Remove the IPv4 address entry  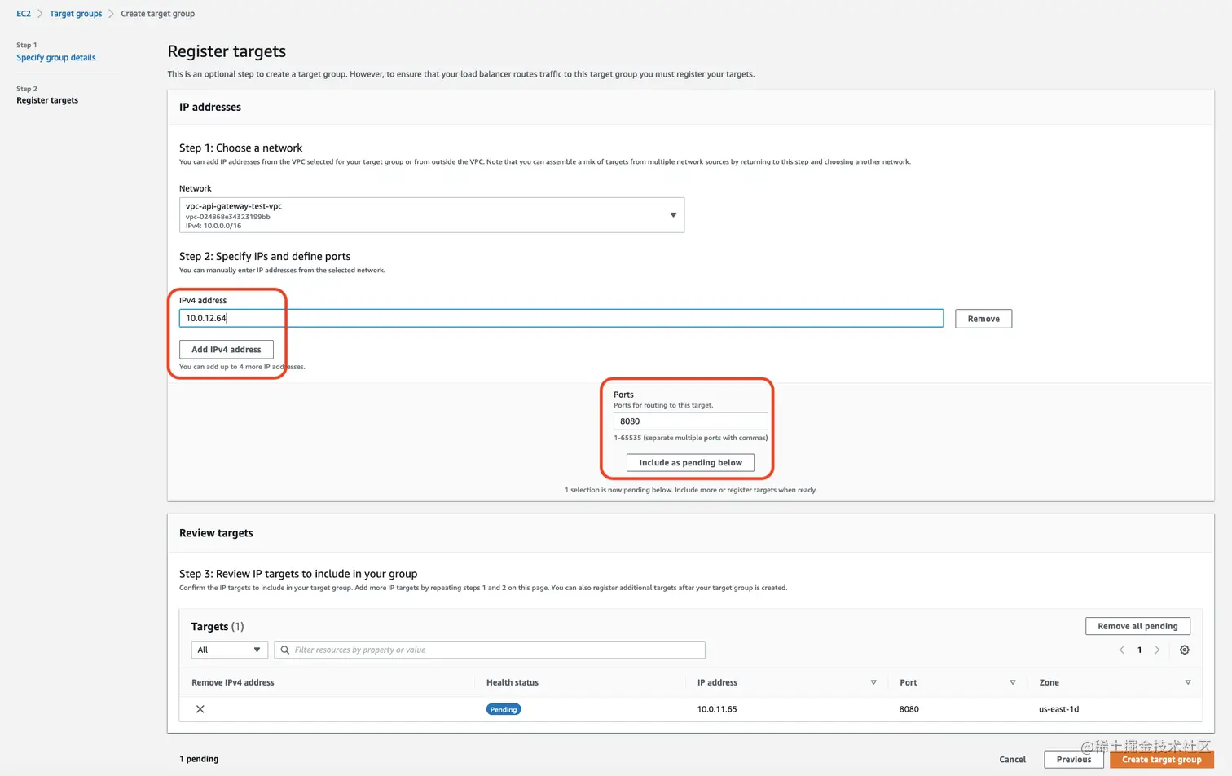pyautogui.click(x=983, y=319)
